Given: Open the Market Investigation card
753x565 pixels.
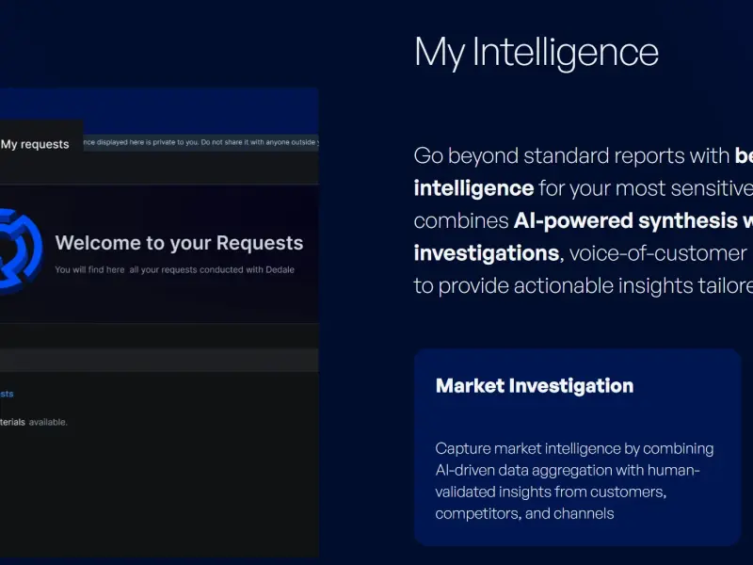Looking at the screenshot, I should 577,447.
